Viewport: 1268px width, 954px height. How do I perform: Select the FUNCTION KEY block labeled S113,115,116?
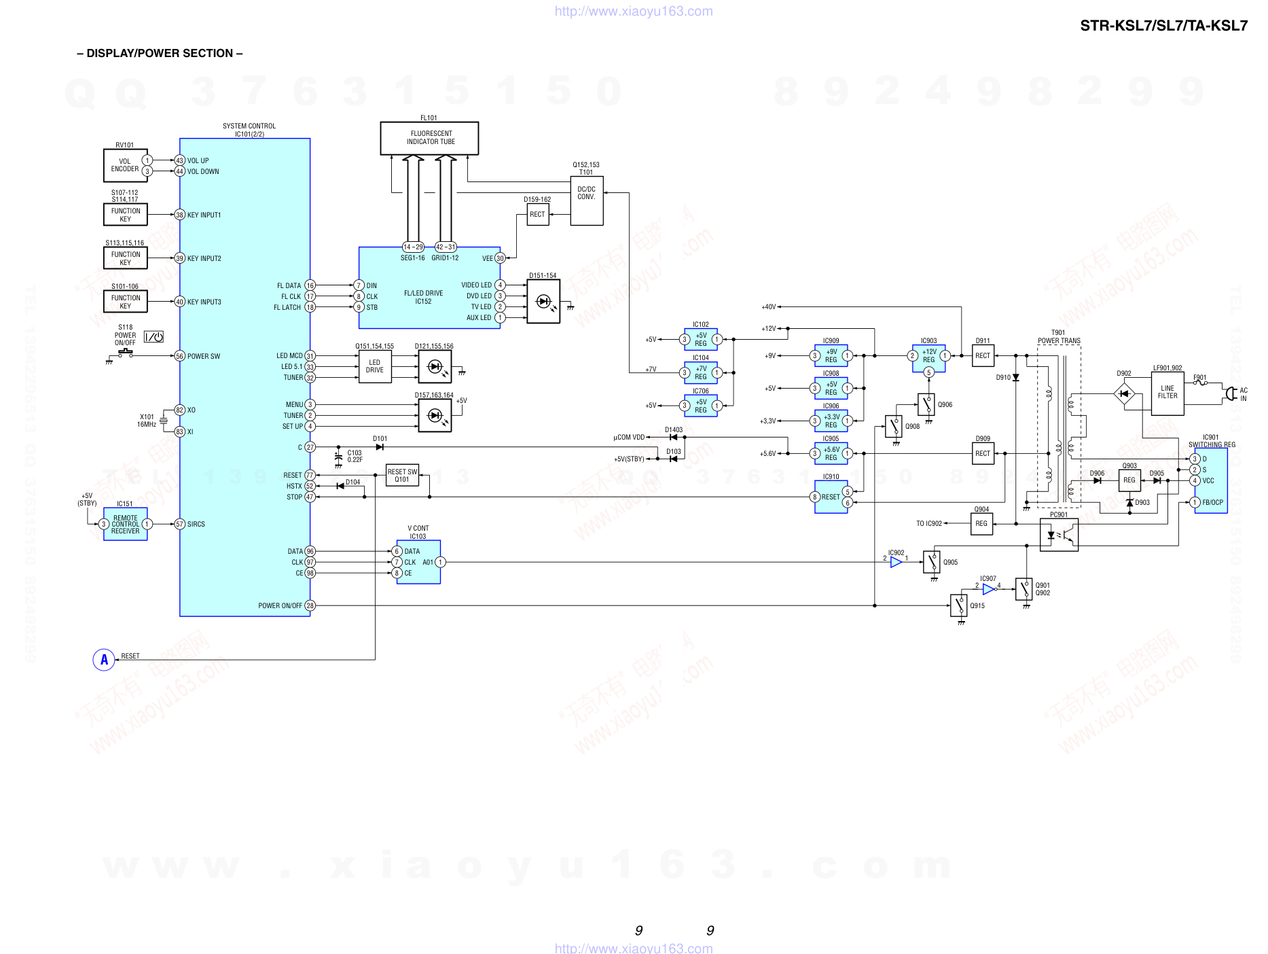tap(126, 258)
